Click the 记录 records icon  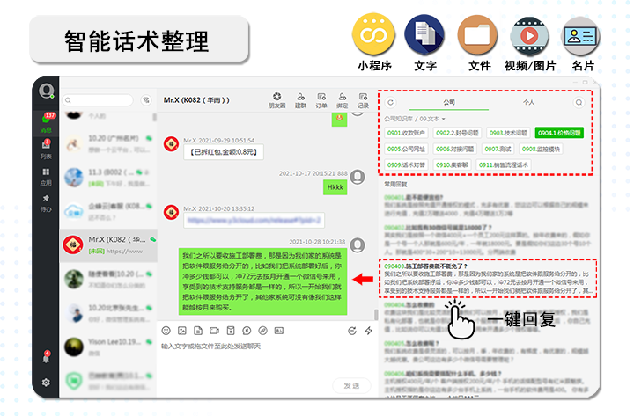click(363, 99)
